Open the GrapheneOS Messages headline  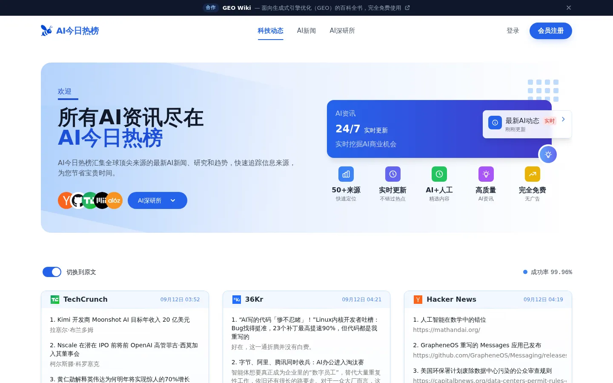[477, 345]
